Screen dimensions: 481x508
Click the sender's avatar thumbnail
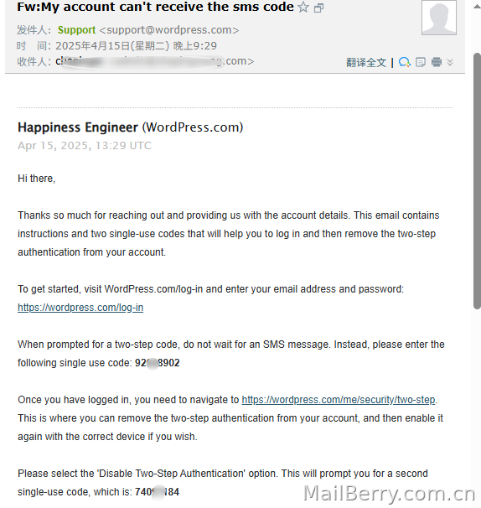[x=439, y=18]
